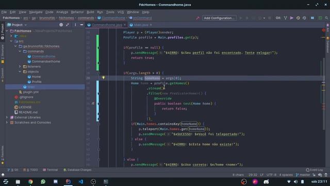Open WhatsApp from the taskbar

(43, 181)
